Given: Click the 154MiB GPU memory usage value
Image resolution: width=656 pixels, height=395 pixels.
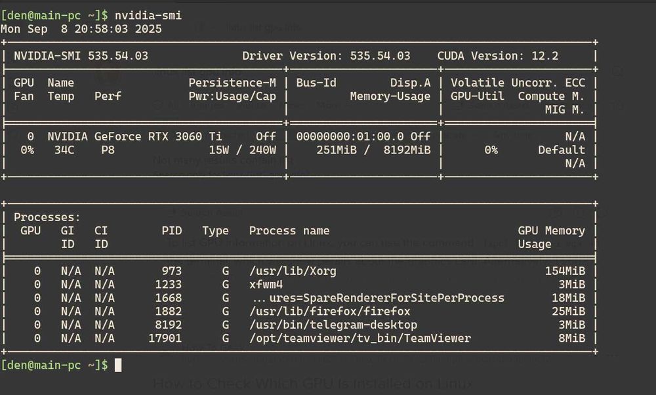Looking at the screenshot, I should 565,271.
